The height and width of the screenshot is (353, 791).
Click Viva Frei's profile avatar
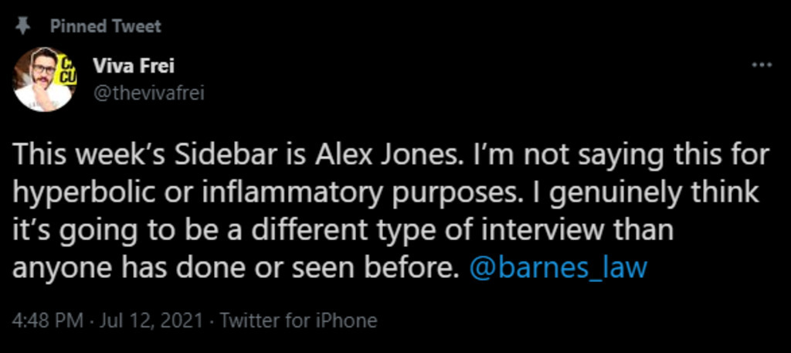tap(43, 79)
